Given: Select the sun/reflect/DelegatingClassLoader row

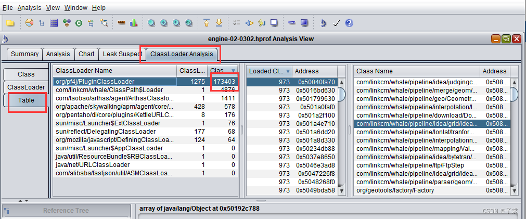Looking at the screenshot, I should click(145, 132).
